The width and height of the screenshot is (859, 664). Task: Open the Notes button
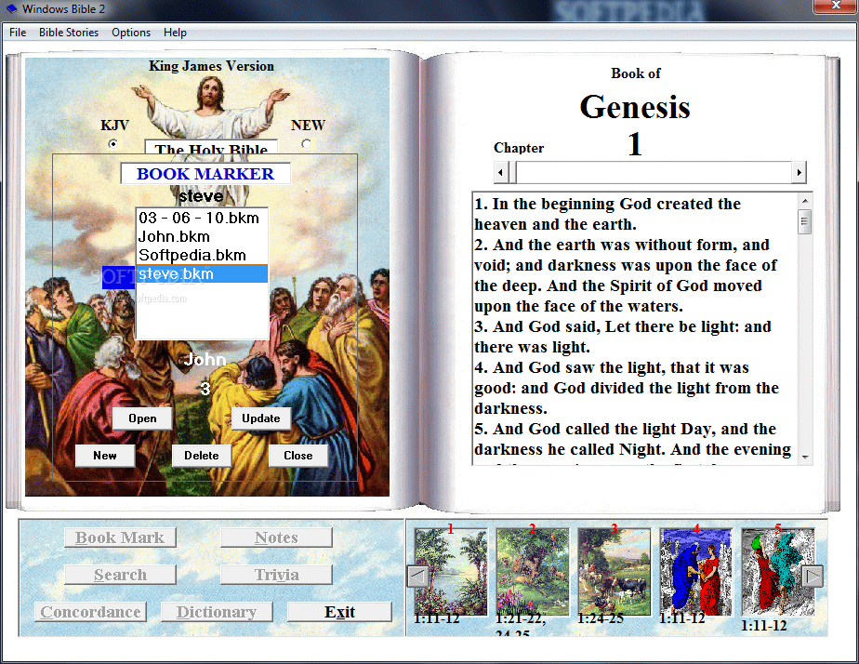click(x=277, y=538)
